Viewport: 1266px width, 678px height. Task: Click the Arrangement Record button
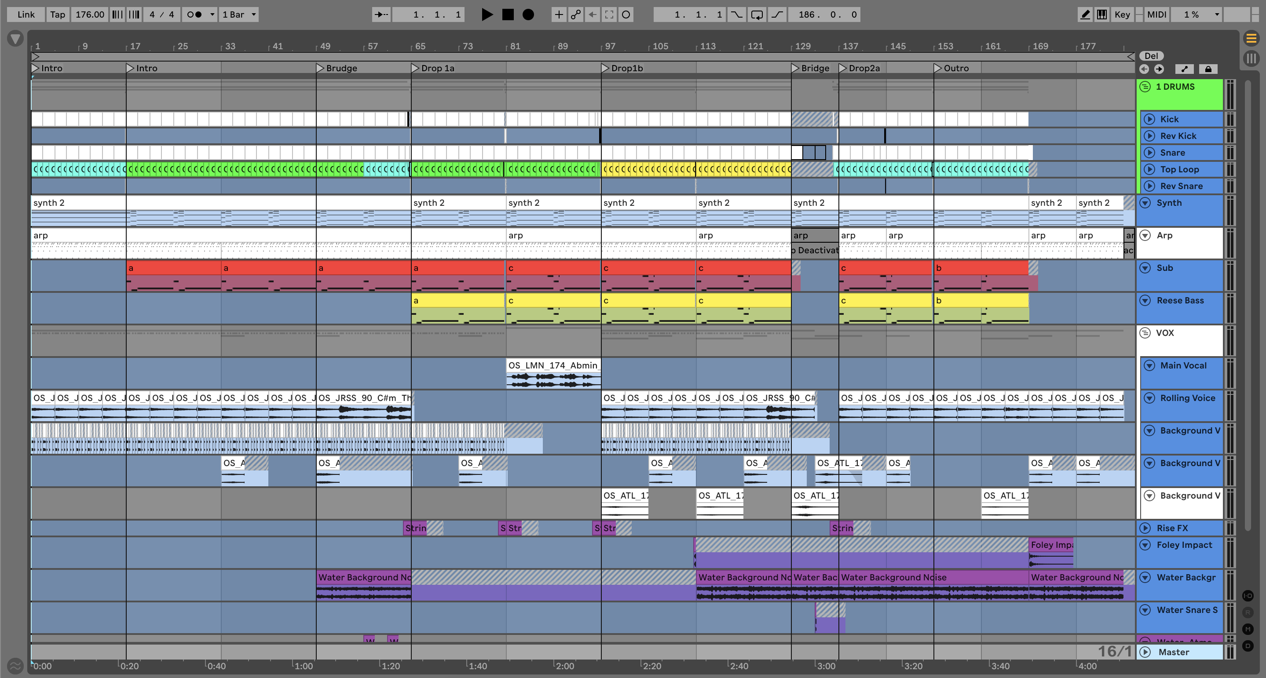(x=528, y=15)
